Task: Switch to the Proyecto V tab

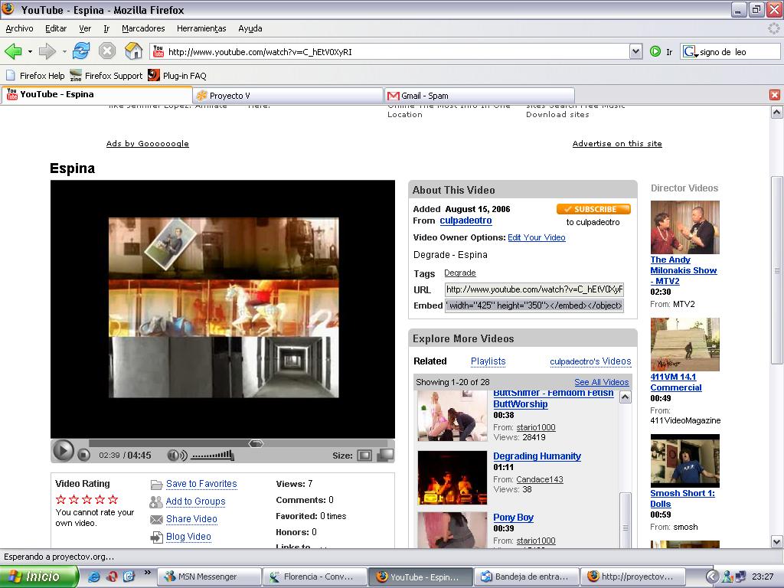Action: tap(288, 96)
